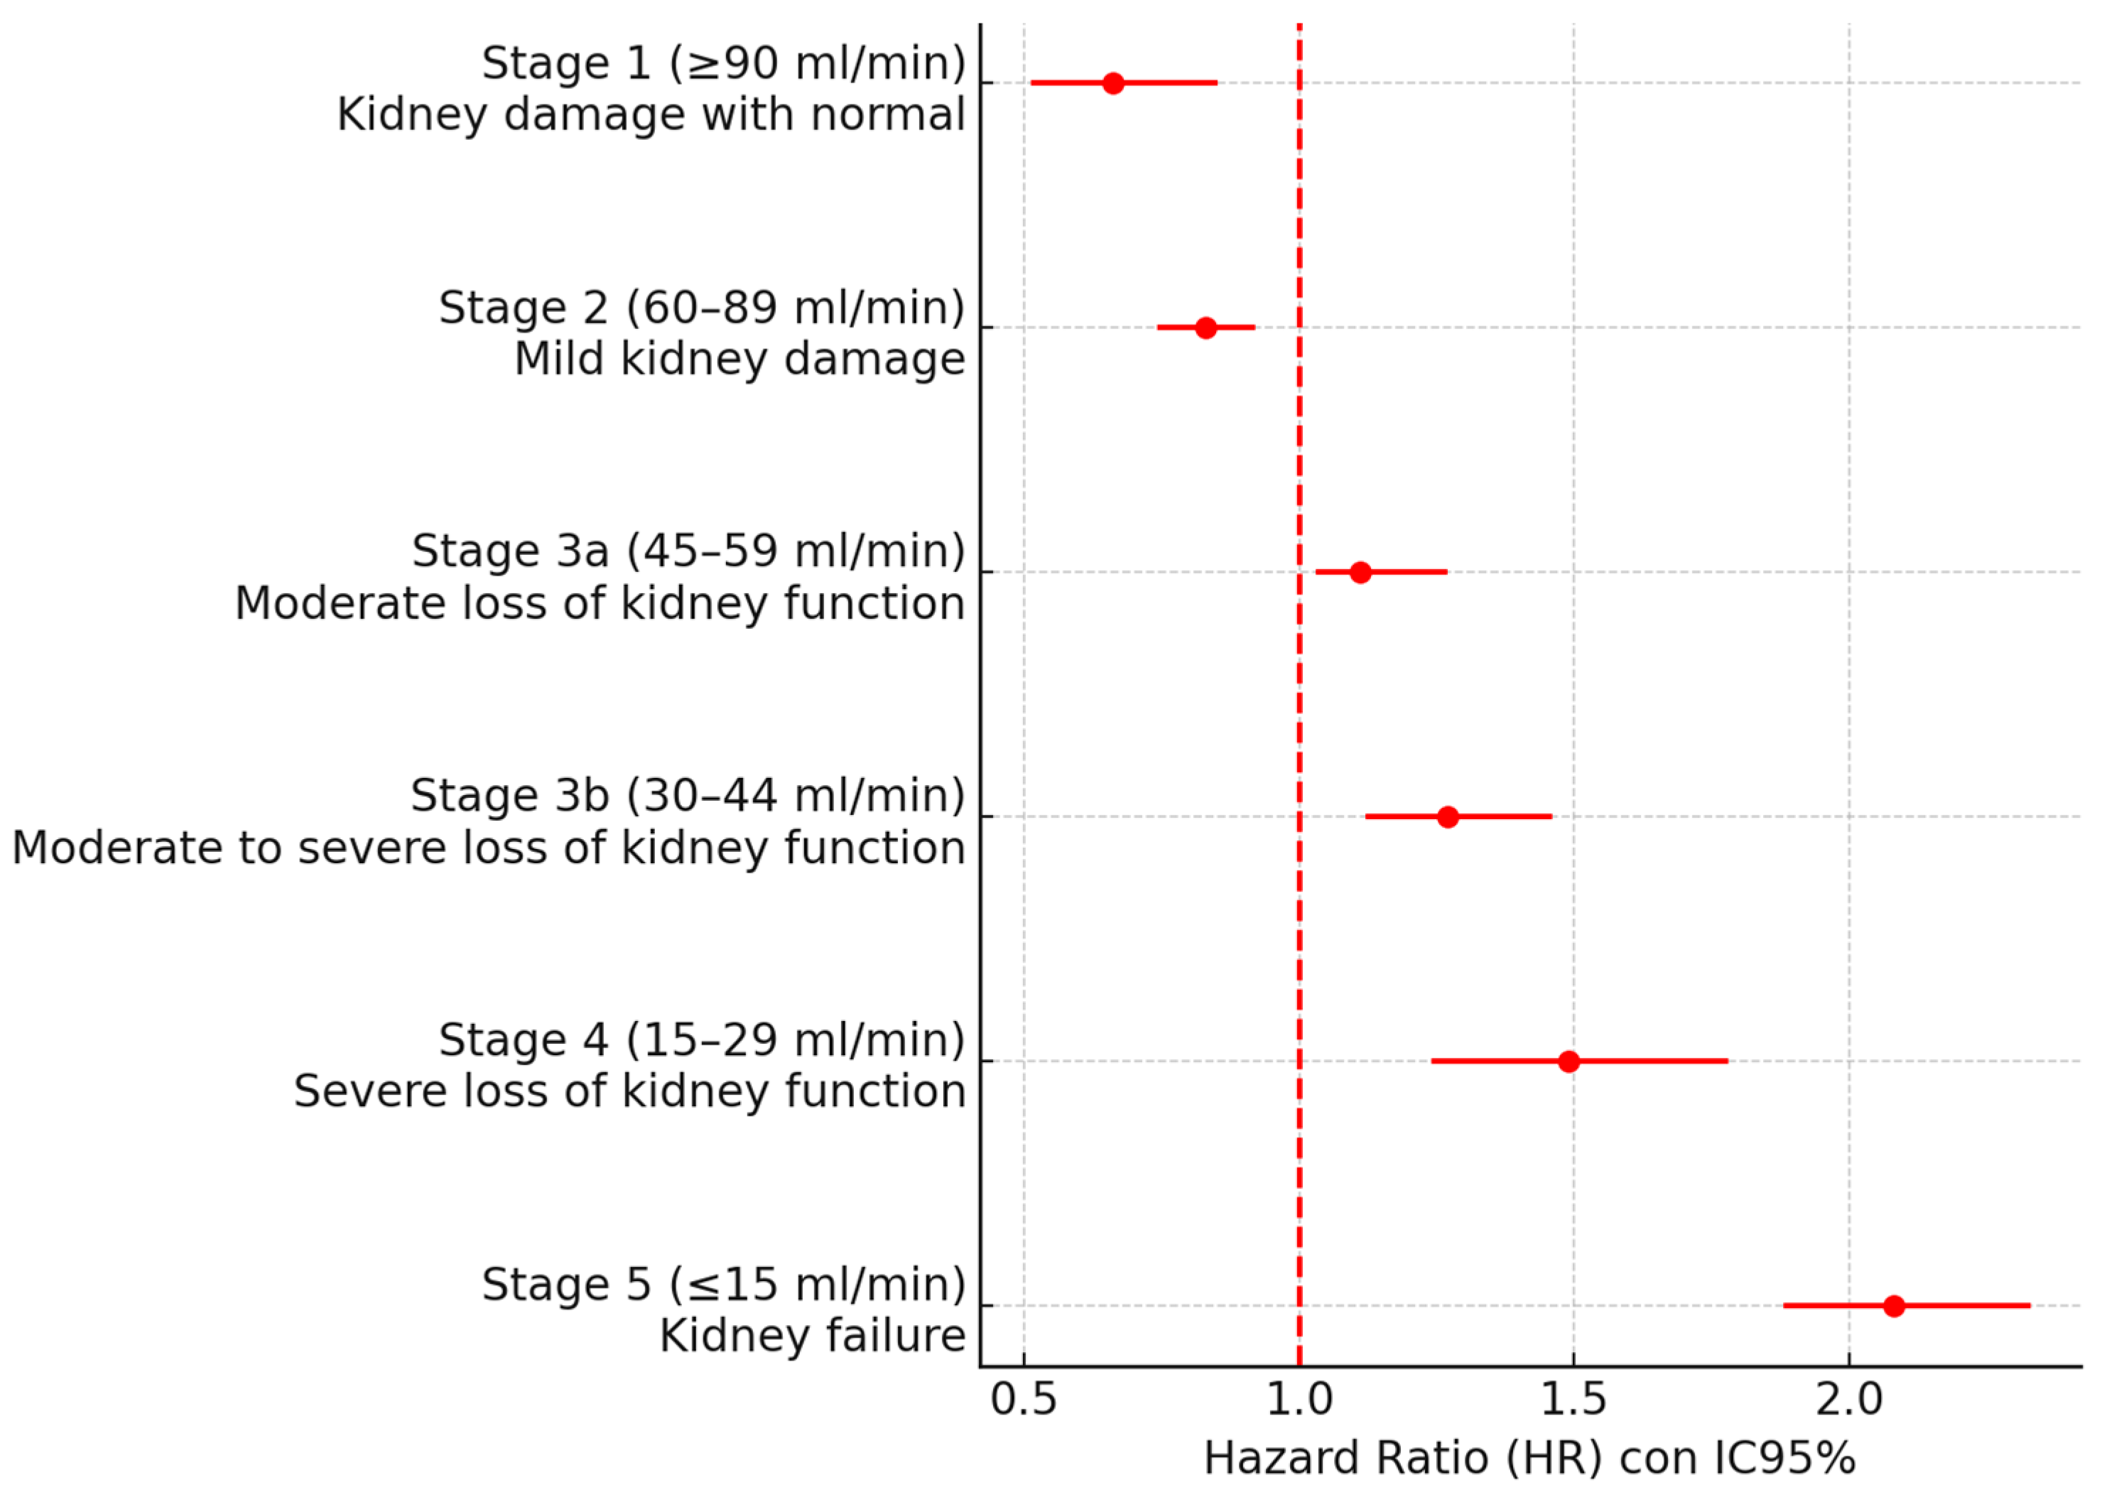Click the 1.0 tick label on x-axis
The height and width of the screenshot is (1497, 2102).
(x=1299, y=1399)
